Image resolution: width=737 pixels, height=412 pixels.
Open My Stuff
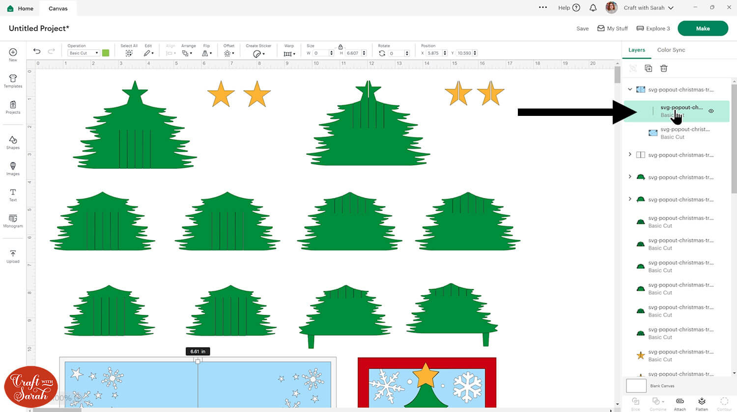[612, 28]
